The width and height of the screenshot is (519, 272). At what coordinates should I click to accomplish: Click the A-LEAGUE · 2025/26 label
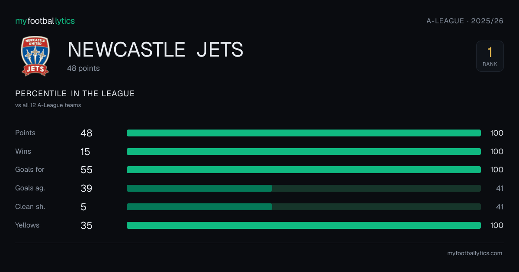click(x=465, y=21)
